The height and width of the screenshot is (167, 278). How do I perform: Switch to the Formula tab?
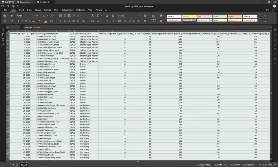point(47,10)
